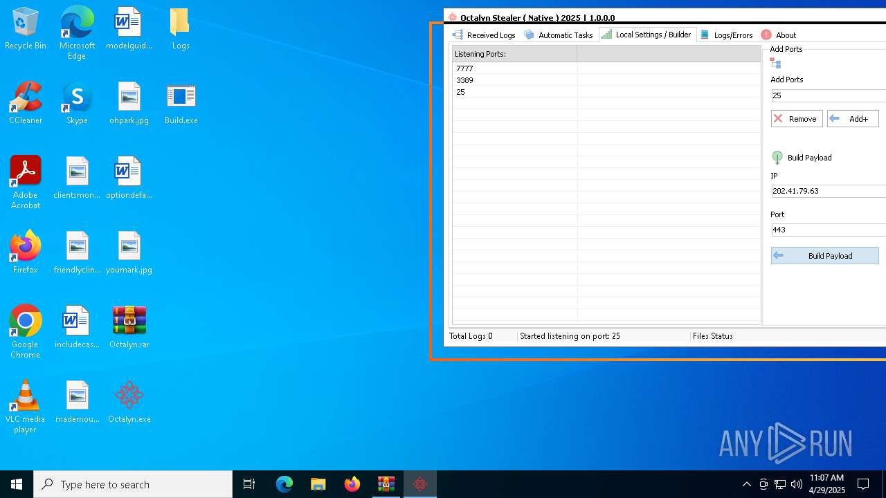Select the Skype desktop shortcut

pyautogui.click(x=77, y=104)
